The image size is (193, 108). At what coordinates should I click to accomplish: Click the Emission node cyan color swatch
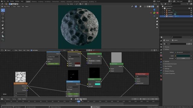pos(98,84)
